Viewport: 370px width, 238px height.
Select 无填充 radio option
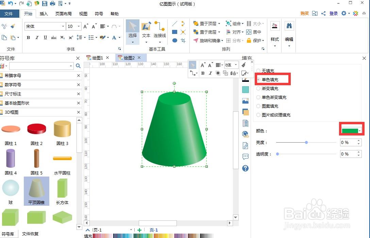click(x=258, y=71)
